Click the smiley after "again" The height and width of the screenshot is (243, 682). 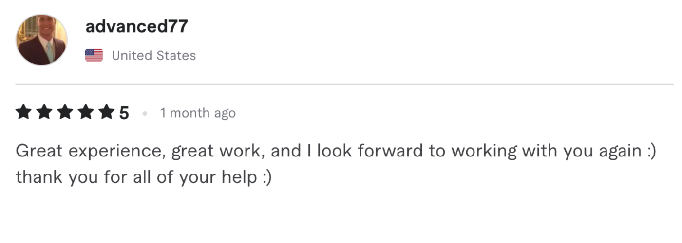652,151
